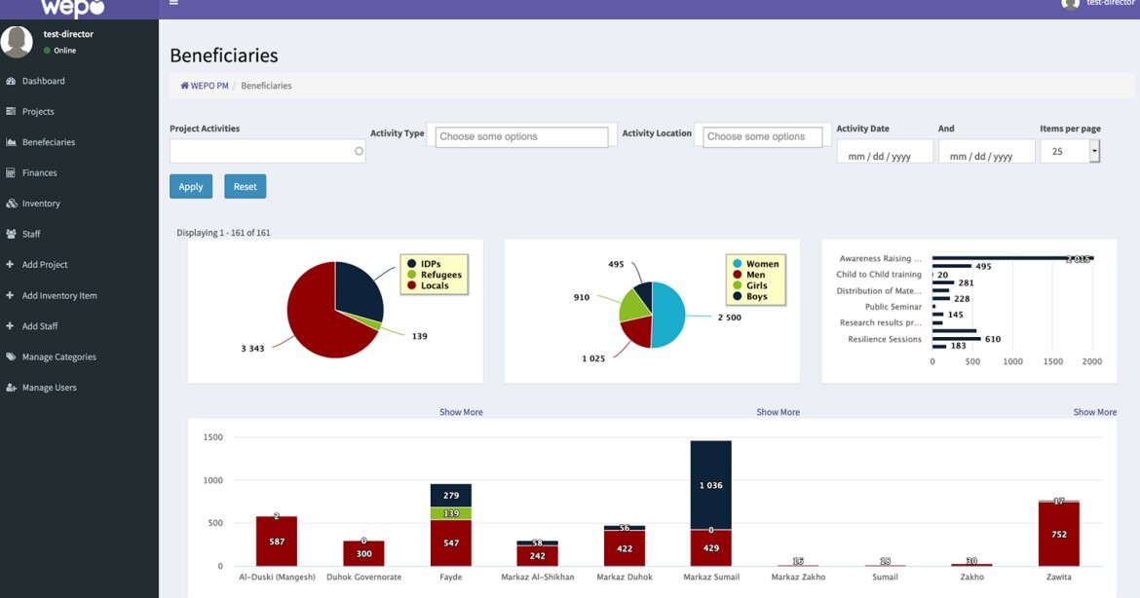Change the Items per page value
Image resolution: width=1140 pixels, height=598 pixels.
point(1069,151)
